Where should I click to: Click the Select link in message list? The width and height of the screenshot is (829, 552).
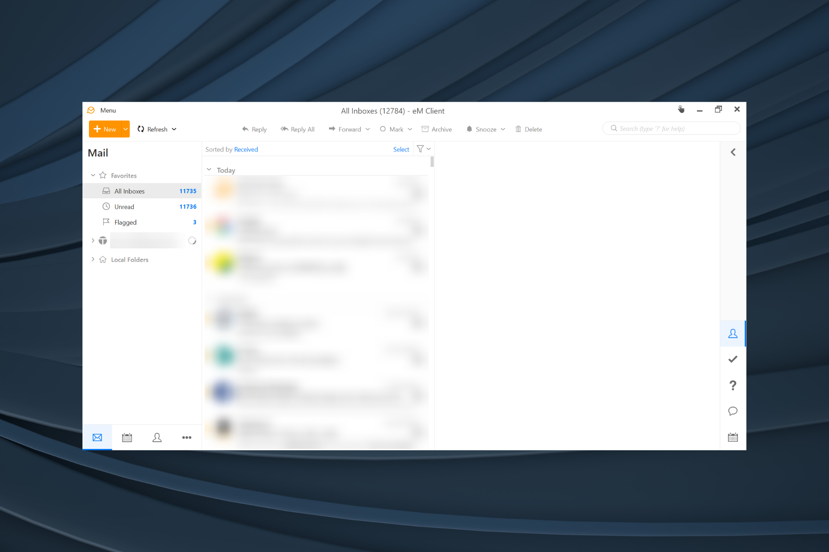[x=401, y=149]
